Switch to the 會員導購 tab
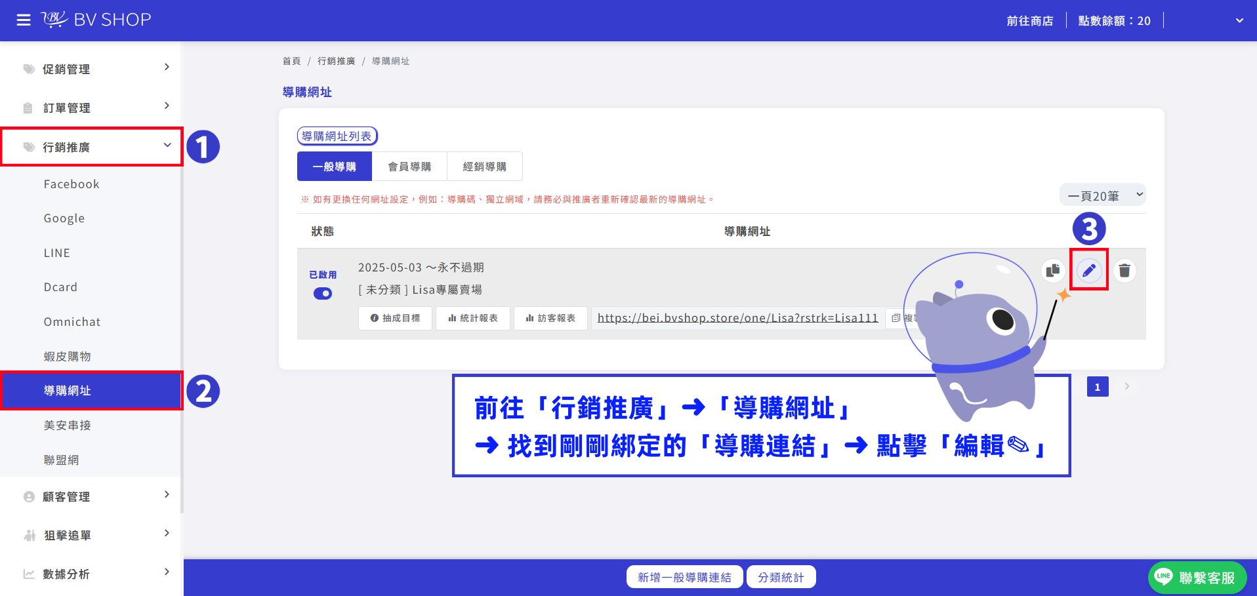Screen dimensions: 1257x596 click(x=409, y=167)
